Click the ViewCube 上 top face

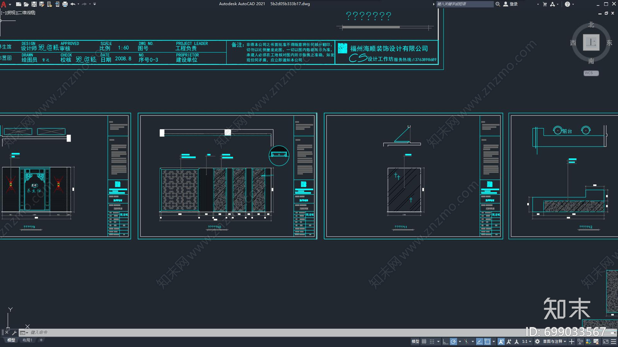click(591, 42)
